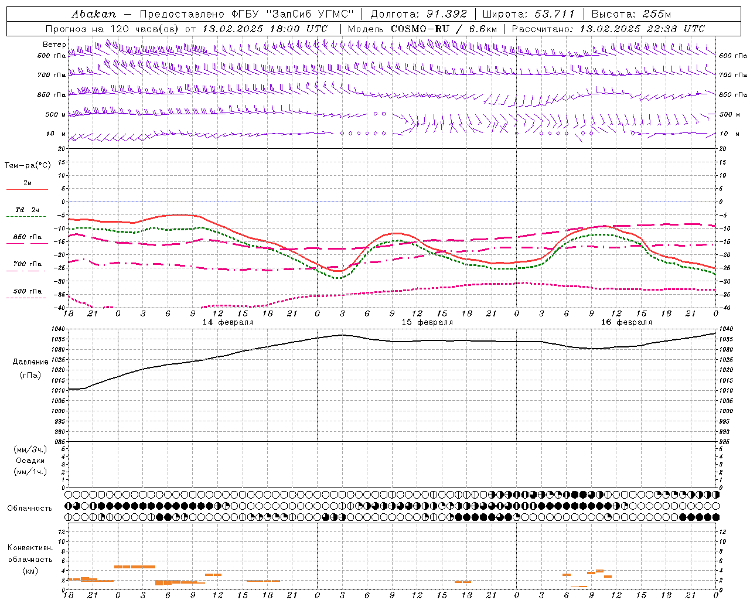Click "985" on the right pressure axis
The image size is (750, 600).
(725, 442)
